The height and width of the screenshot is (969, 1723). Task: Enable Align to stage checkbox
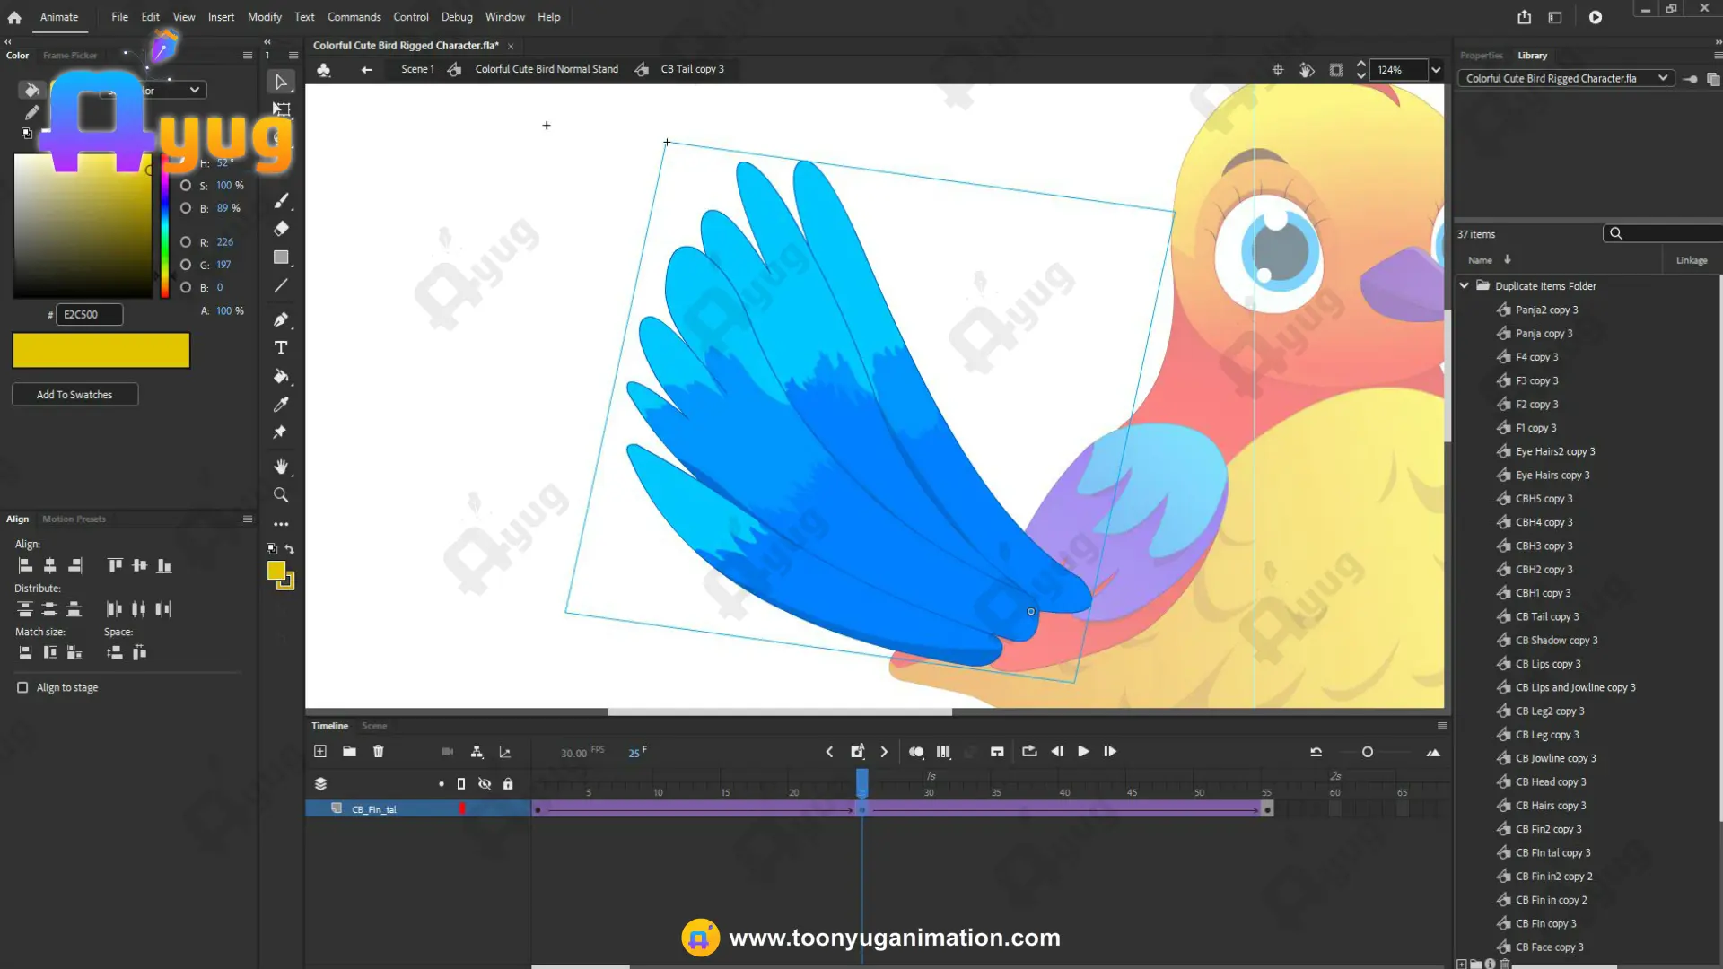22,687
